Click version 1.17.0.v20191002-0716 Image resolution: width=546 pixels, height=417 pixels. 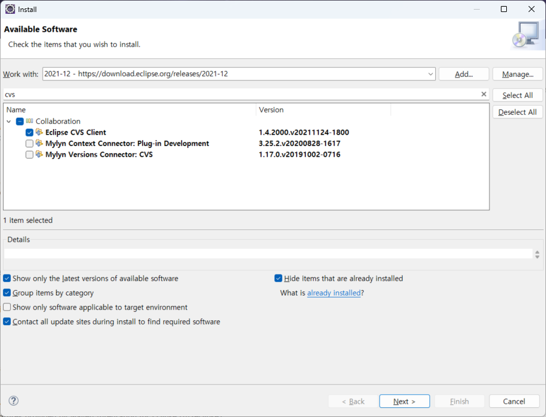pyautogui.click(x=299, y=154)
